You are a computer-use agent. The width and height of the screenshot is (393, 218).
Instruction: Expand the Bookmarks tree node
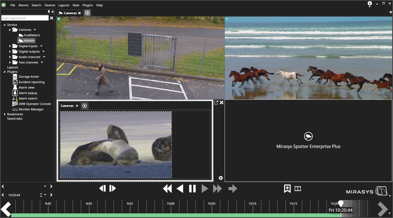tap(5, 114)
